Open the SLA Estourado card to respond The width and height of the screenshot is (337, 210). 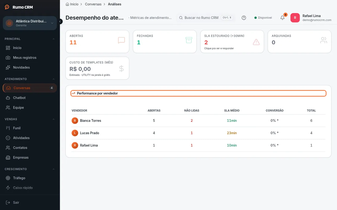pos(232,42)
